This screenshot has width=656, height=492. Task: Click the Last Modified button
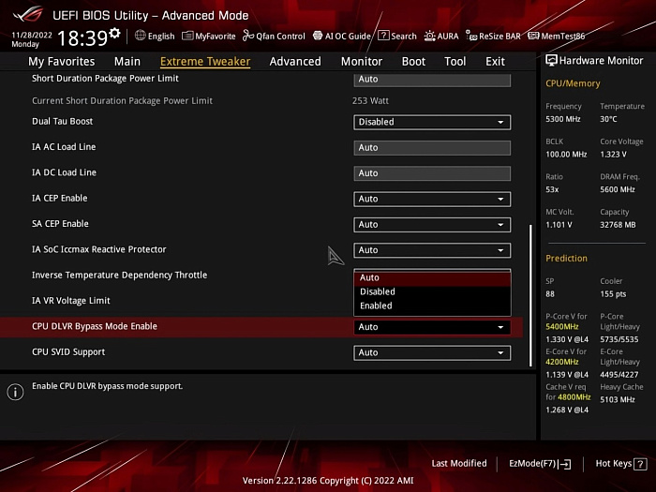pos(459,464)
